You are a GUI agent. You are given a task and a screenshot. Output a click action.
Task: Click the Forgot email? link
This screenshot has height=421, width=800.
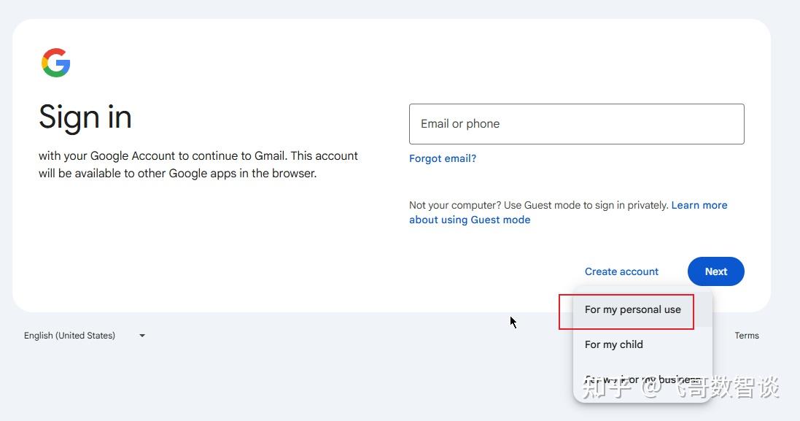tap(442, 158)
